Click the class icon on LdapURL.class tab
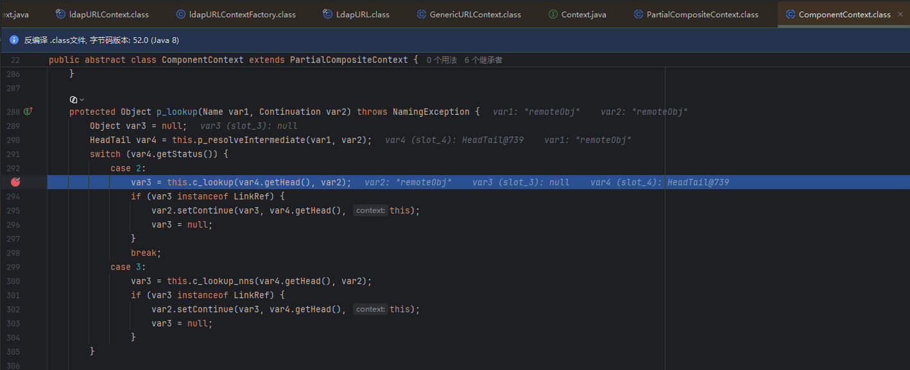 click(x=328, y=14)
